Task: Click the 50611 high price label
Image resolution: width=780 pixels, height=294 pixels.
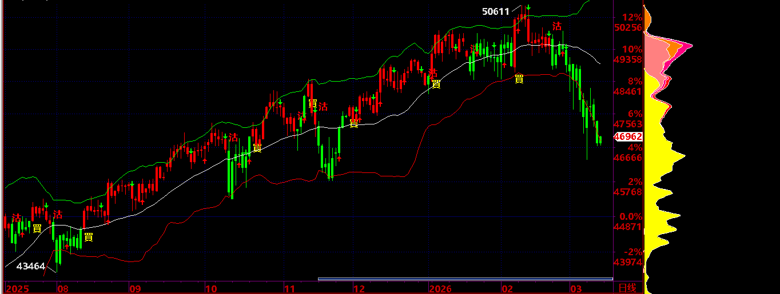Action: click(x=496, y=11)
